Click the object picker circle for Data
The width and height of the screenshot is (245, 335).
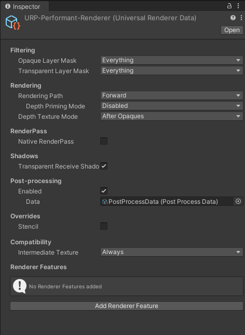coord(238,201)
